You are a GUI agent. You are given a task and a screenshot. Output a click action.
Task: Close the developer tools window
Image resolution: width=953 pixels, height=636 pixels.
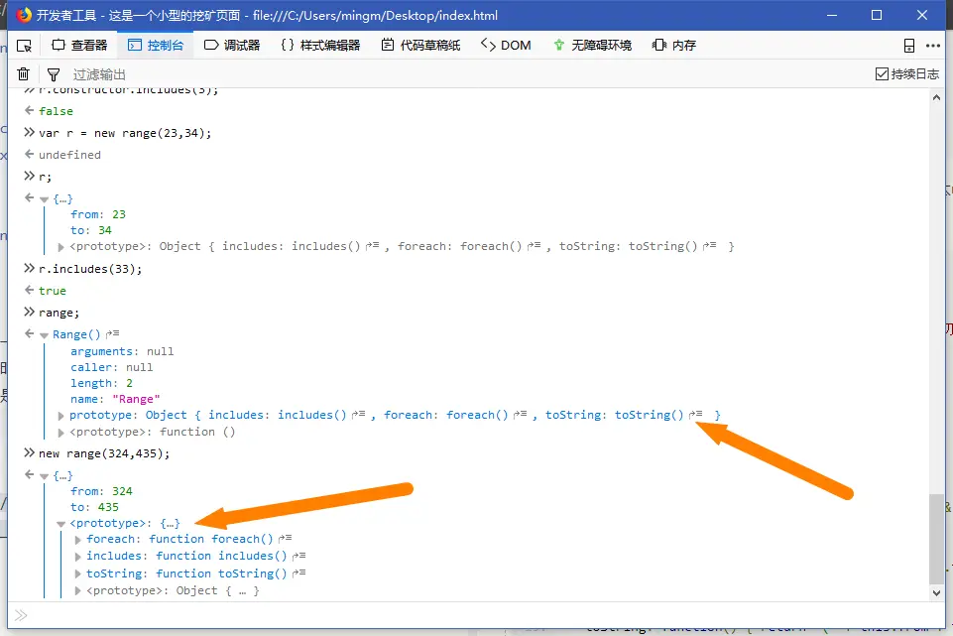point(922,15)
